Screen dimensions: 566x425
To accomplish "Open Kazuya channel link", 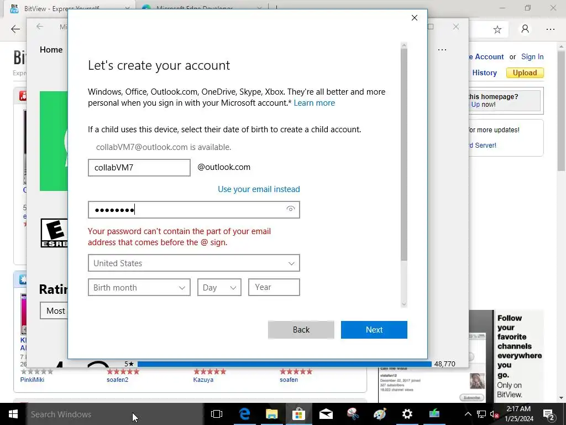I will coord(203,380).
